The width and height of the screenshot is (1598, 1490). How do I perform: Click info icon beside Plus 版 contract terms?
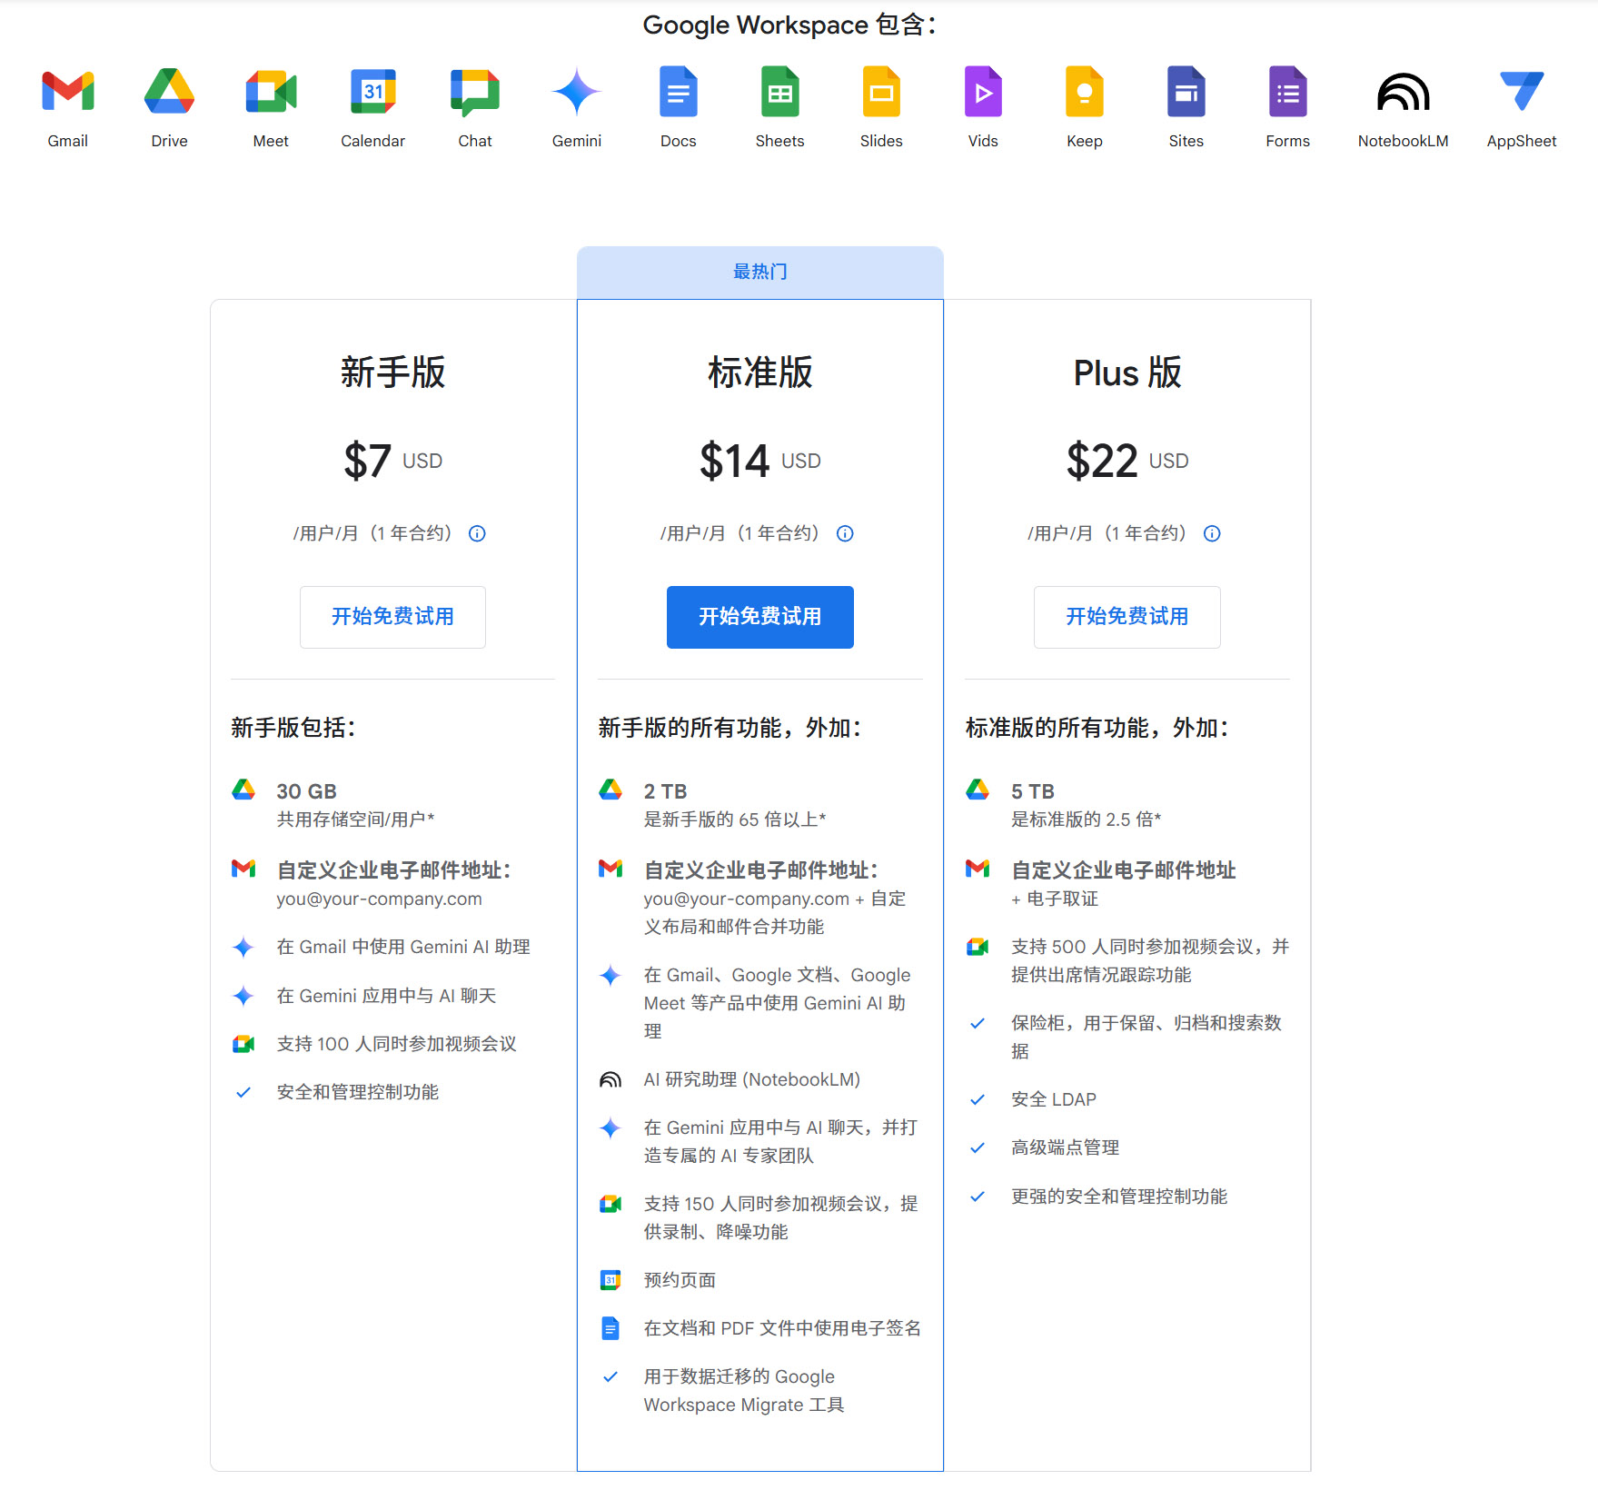point(1212,533)
